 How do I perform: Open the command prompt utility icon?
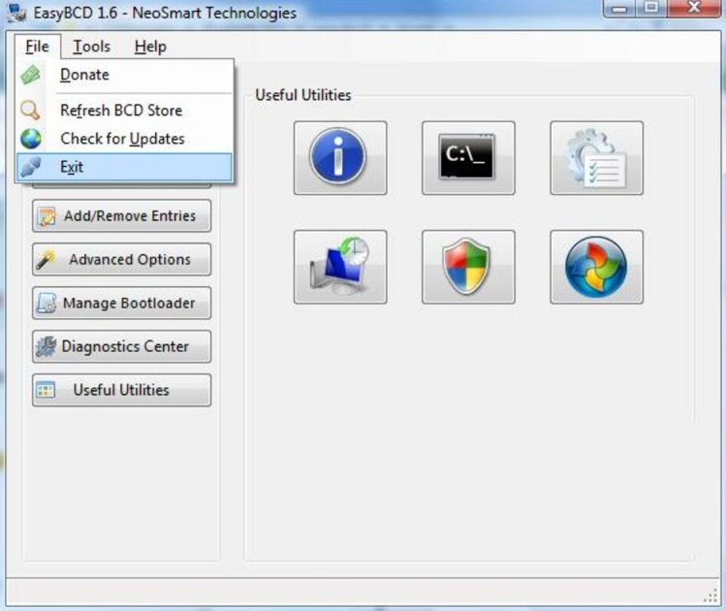[x=467, y=157]
